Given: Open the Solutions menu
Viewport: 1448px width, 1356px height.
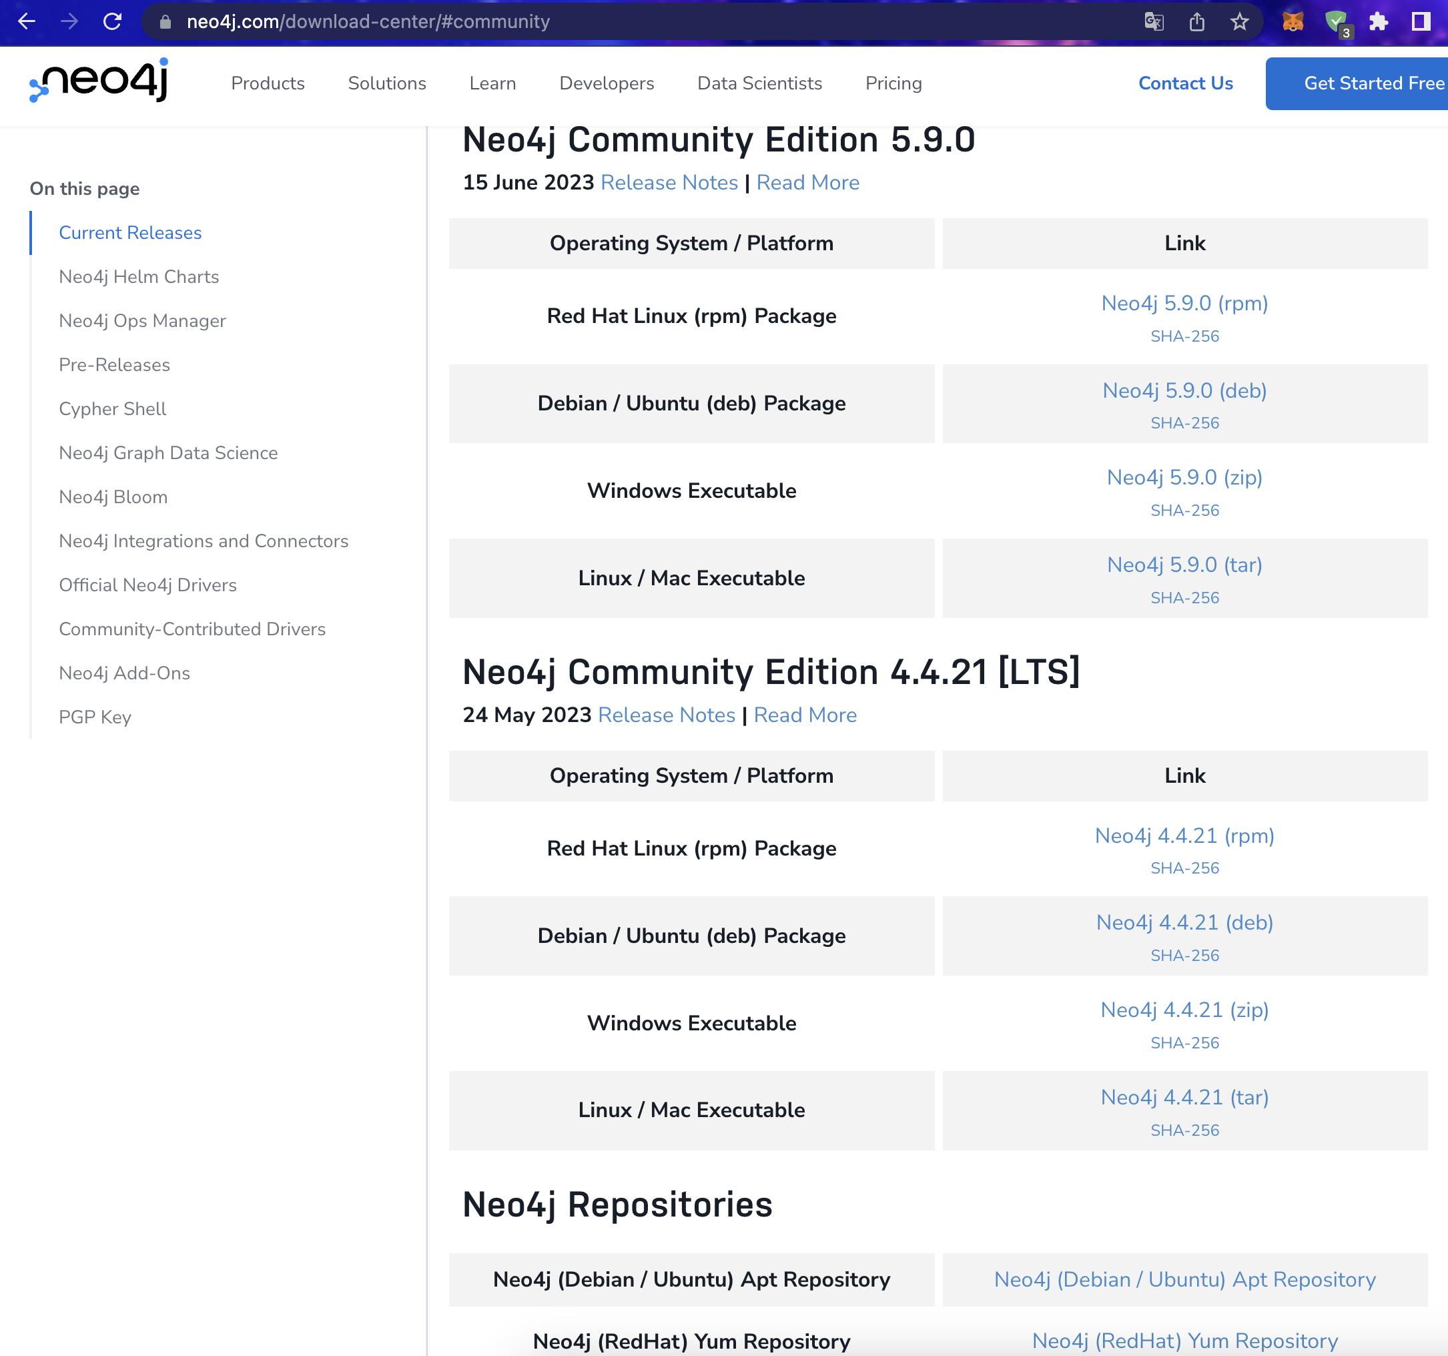Looking at the screenshot, I should tap(387, 83).
